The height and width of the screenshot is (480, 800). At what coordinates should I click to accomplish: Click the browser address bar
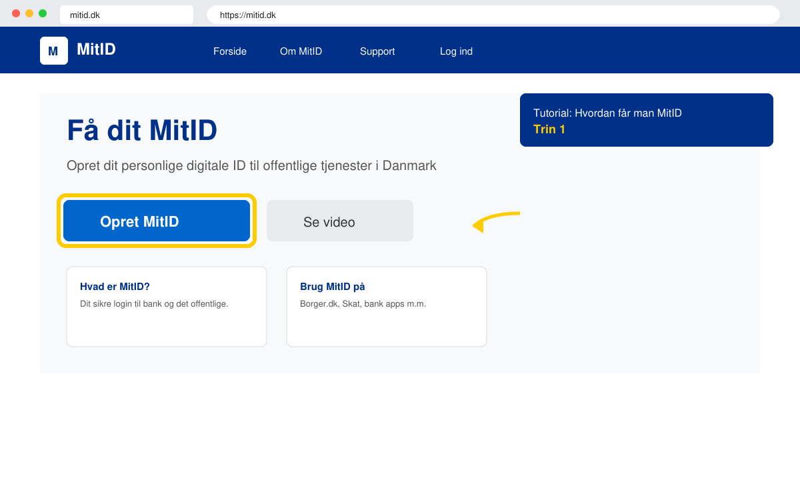(x=493, y=15)
